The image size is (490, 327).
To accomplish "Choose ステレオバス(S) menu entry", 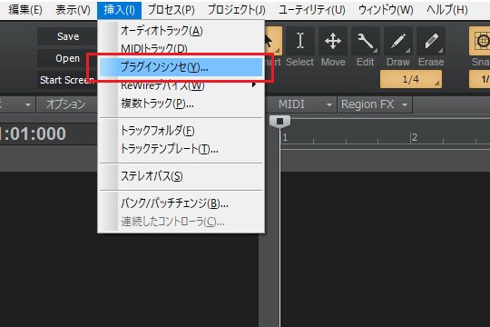I will click(x=181, y=176).
